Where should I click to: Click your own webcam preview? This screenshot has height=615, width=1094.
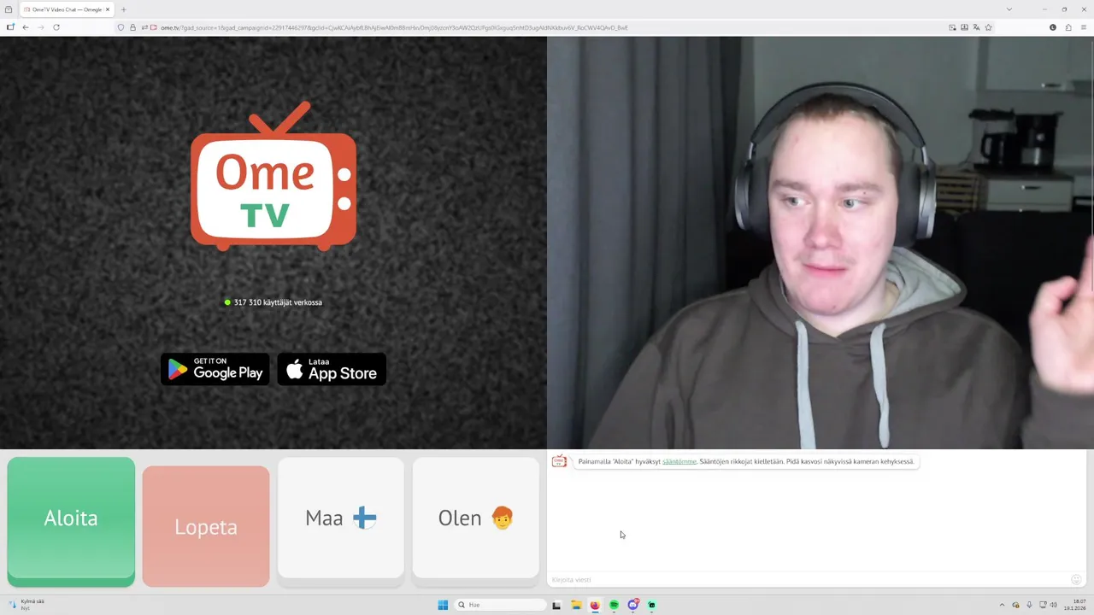820,243
